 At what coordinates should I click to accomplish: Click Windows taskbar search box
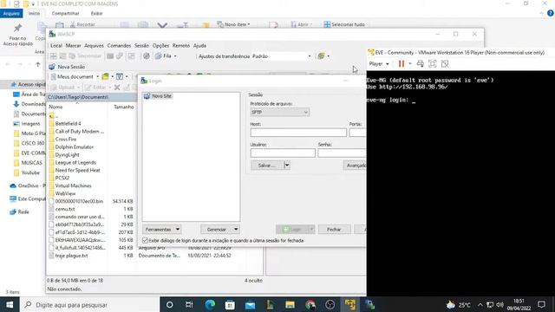[x=89, y=304]
